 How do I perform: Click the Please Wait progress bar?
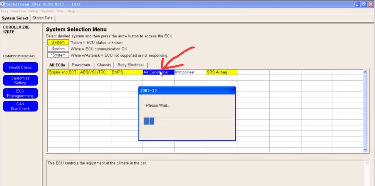(188, 121)
